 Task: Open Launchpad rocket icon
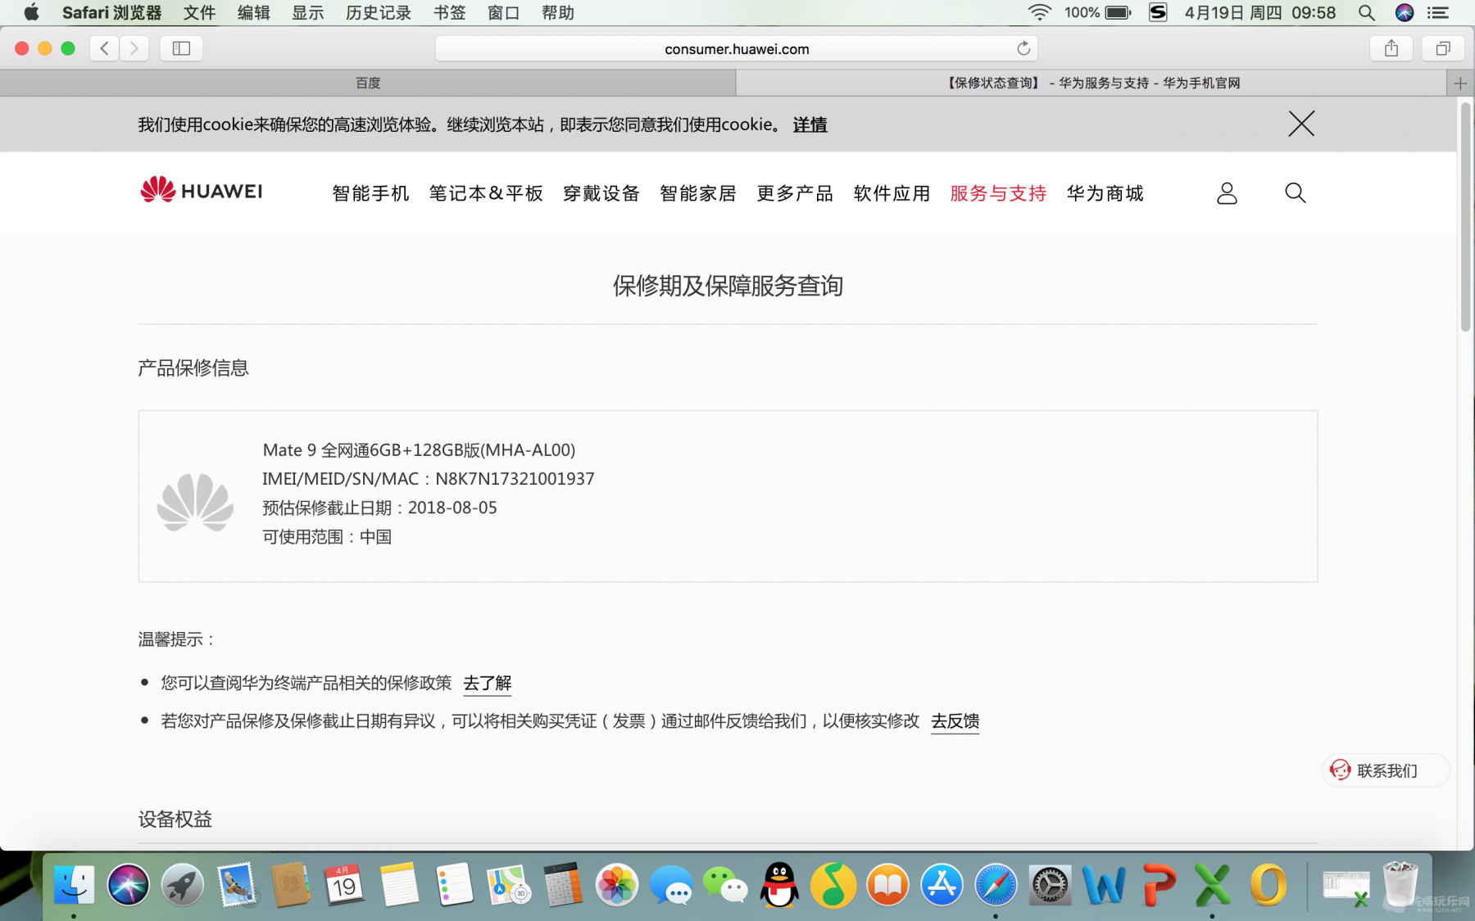pyautogui.click(x=182, y=885)
